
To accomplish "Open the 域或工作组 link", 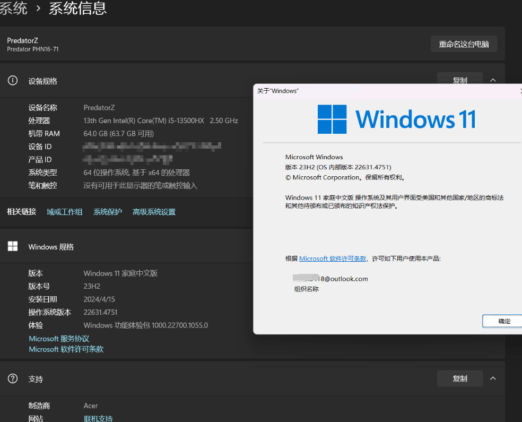I will pyautogui.click(x=65, y=212).
